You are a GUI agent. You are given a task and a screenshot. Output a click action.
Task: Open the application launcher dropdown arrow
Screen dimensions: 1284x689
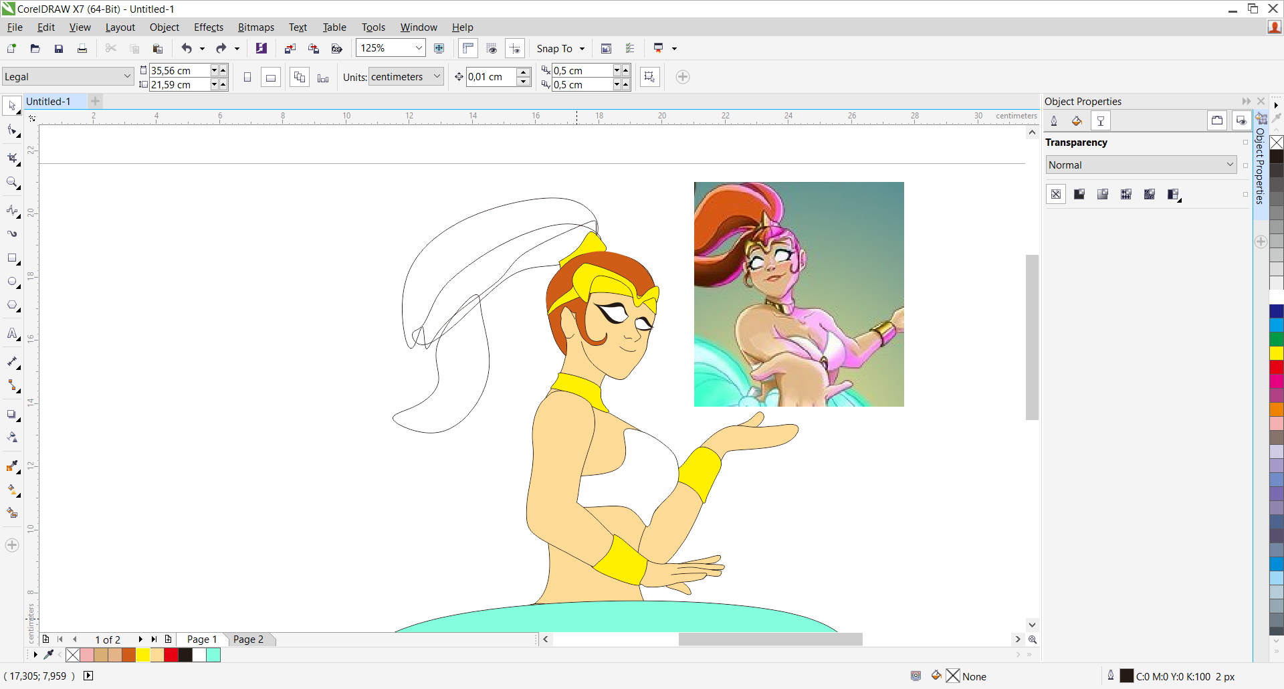[x=674, y=48]
